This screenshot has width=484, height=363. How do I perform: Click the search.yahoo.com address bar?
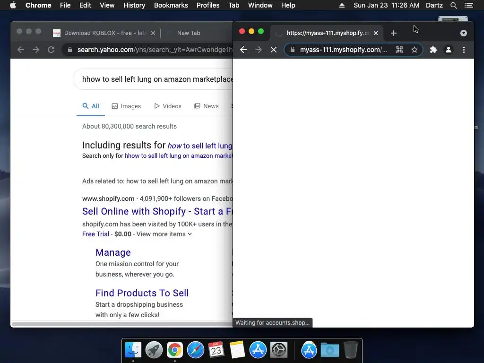point(147,50)
